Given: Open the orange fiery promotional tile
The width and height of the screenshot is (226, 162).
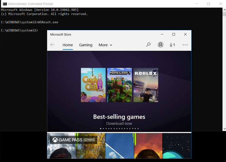Looking at the screenshot, I should coord(148,146).
